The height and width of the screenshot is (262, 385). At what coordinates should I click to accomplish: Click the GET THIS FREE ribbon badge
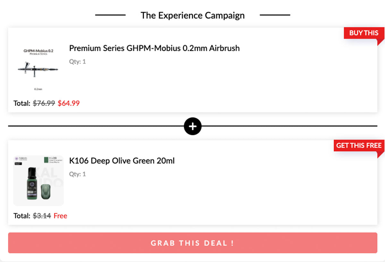click(358, 145)
